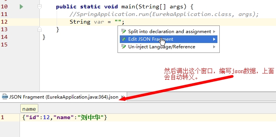Screen dimensions: 276x137
Task: Click intention icon beside Split into declaration
Action: [124, 32]
